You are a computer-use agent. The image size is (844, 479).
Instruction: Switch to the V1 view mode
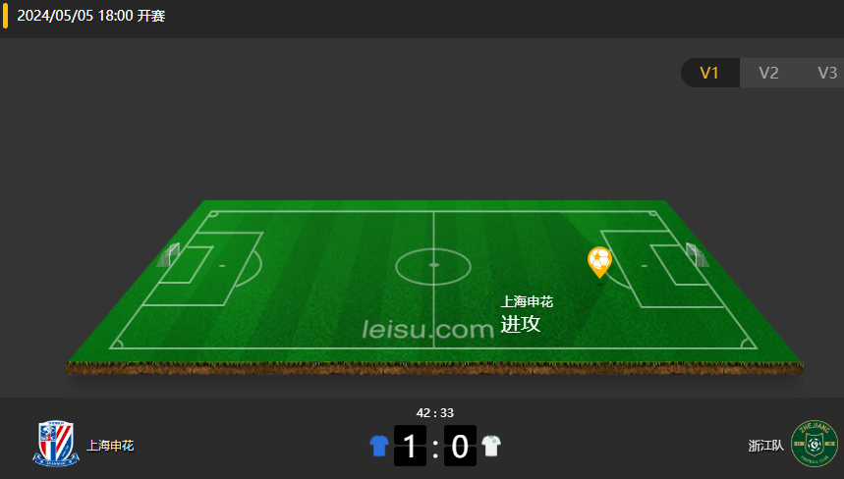(x=709, y=73)
